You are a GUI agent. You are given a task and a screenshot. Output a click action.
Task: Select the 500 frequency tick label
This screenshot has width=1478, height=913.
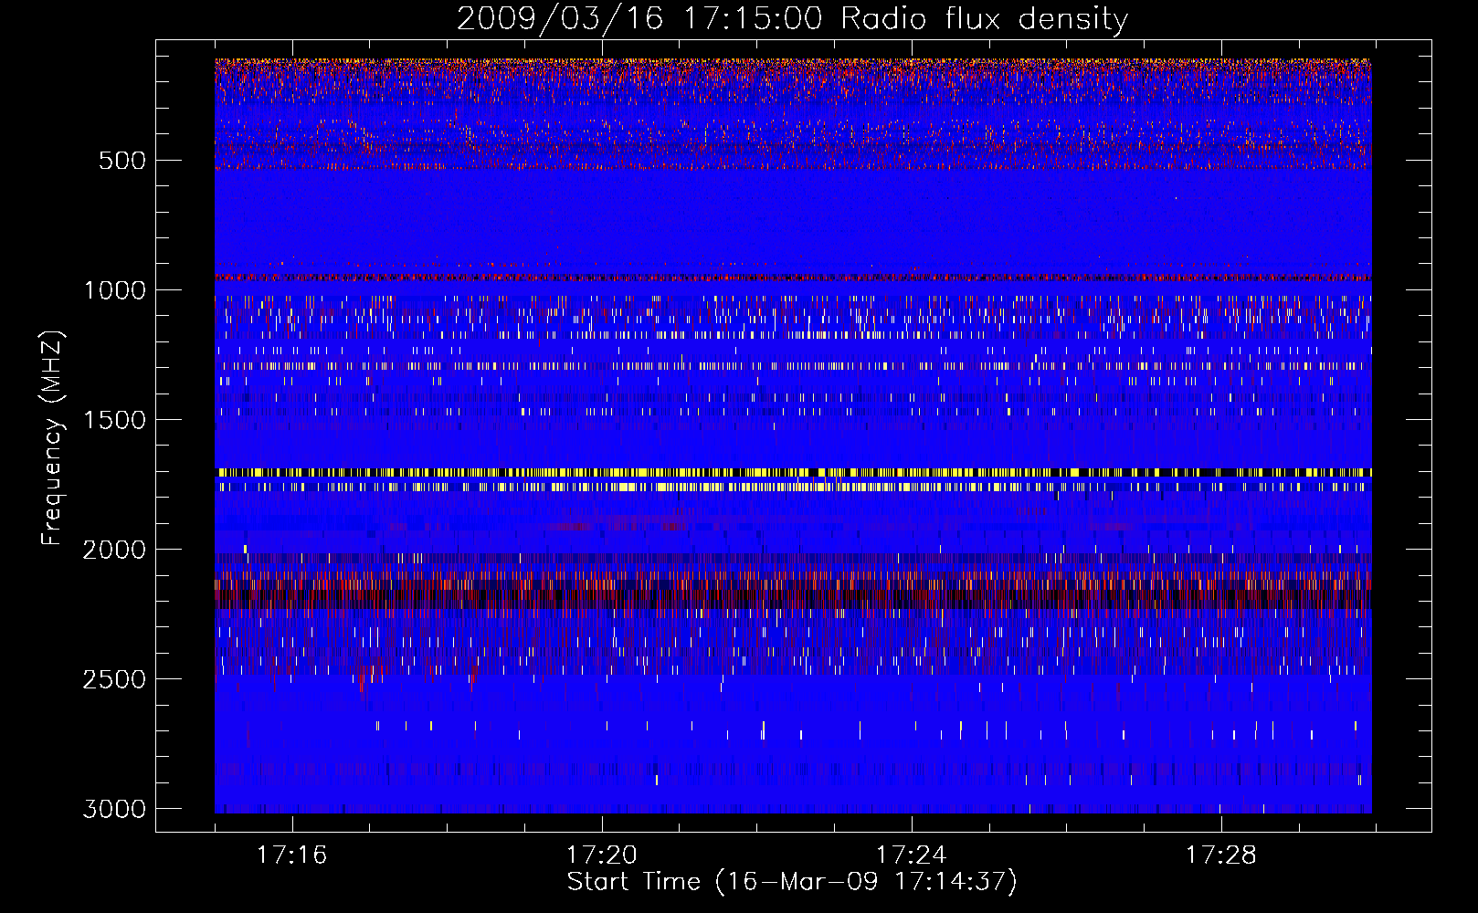[121, 161]
